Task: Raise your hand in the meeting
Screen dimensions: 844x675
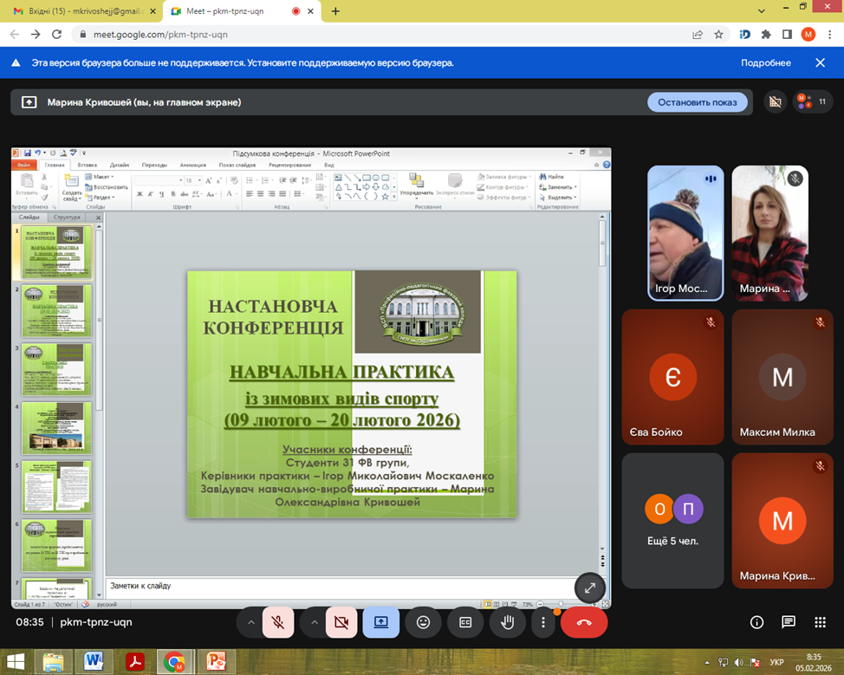Action: coord(507,622)
